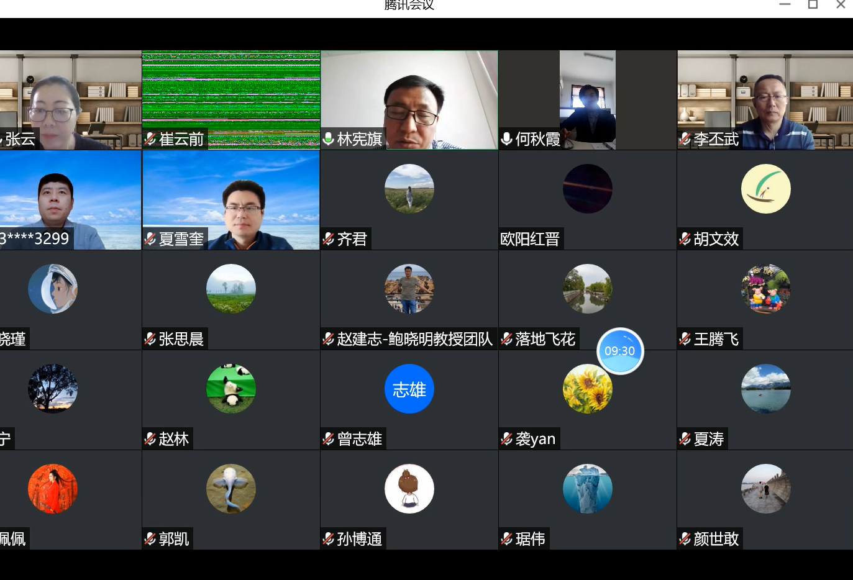Click muted mic icon next to 夏雪奎
Screen dimensions: 853x580
point(150,239)
